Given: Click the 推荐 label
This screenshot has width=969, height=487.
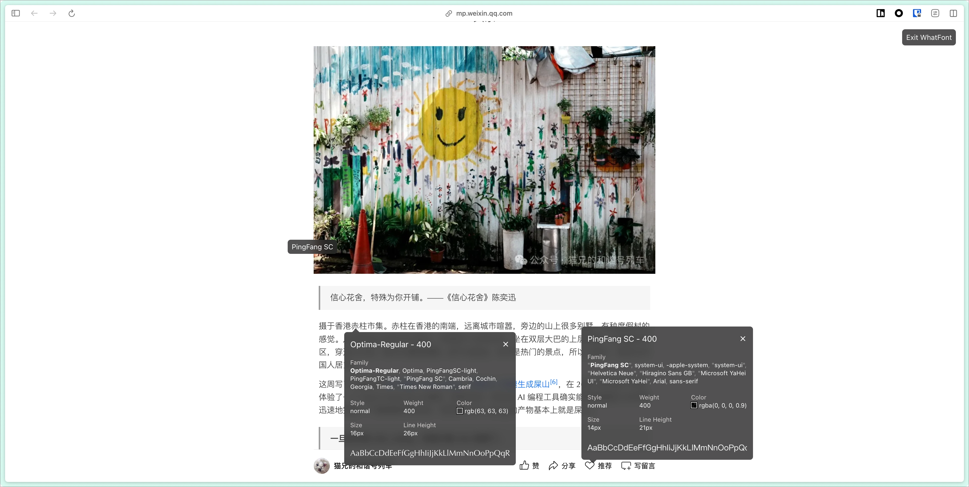Looking at the screenshot, I should pyautogui.click(x=605, y=466).
